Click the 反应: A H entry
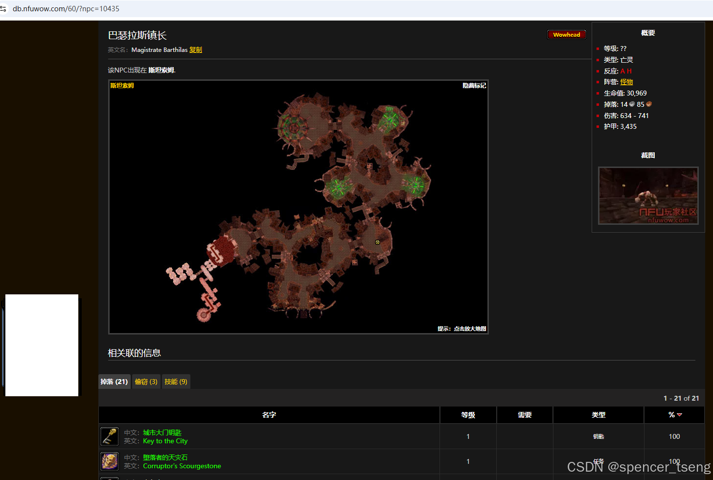This screenshot has height=480, width=713. coord(618,71)
